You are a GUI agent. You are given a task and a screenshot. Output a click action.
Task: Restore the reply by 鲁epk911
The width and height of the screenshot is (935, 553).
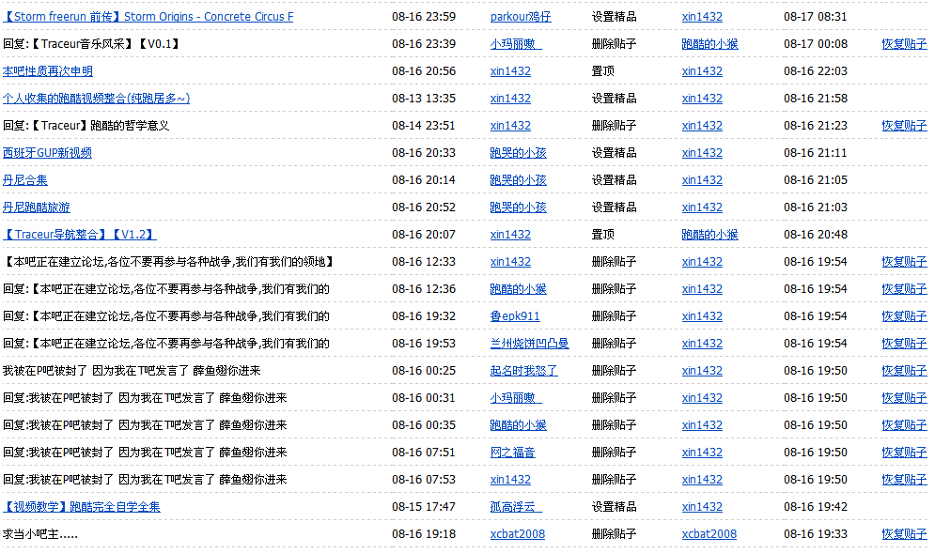coord(904,316)
